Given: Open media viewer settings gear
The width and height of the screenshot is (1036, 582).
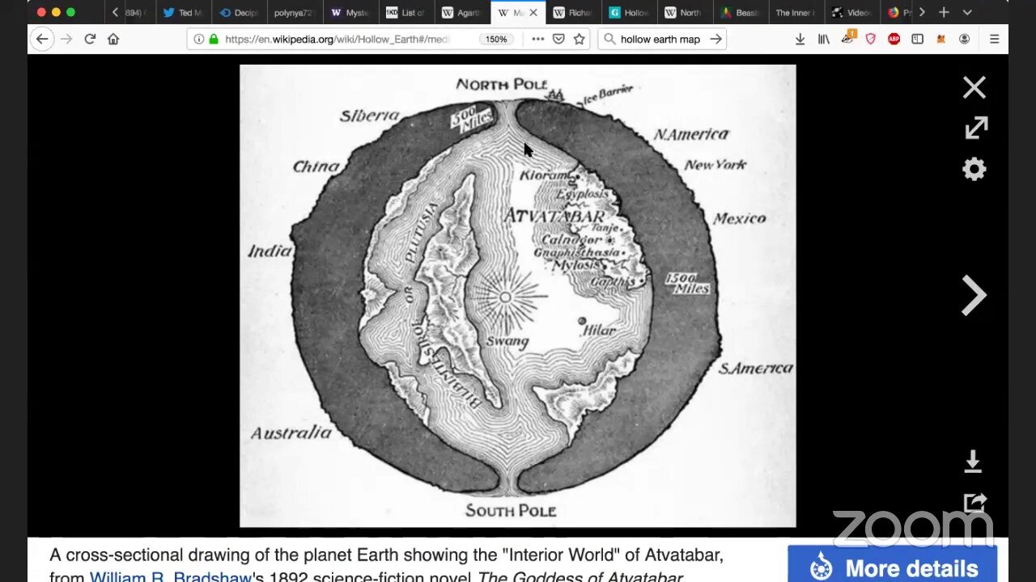Looking at the screenshot, I should (974, 169).
